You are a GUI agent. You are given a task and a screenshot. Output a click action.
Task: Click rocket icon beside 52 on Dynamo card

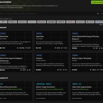click(x=64, y=70)
